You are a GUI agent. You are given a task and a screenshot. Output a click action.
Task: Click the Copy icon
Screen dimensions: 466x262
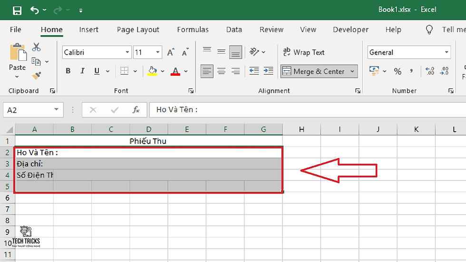[x=36, y=61]
